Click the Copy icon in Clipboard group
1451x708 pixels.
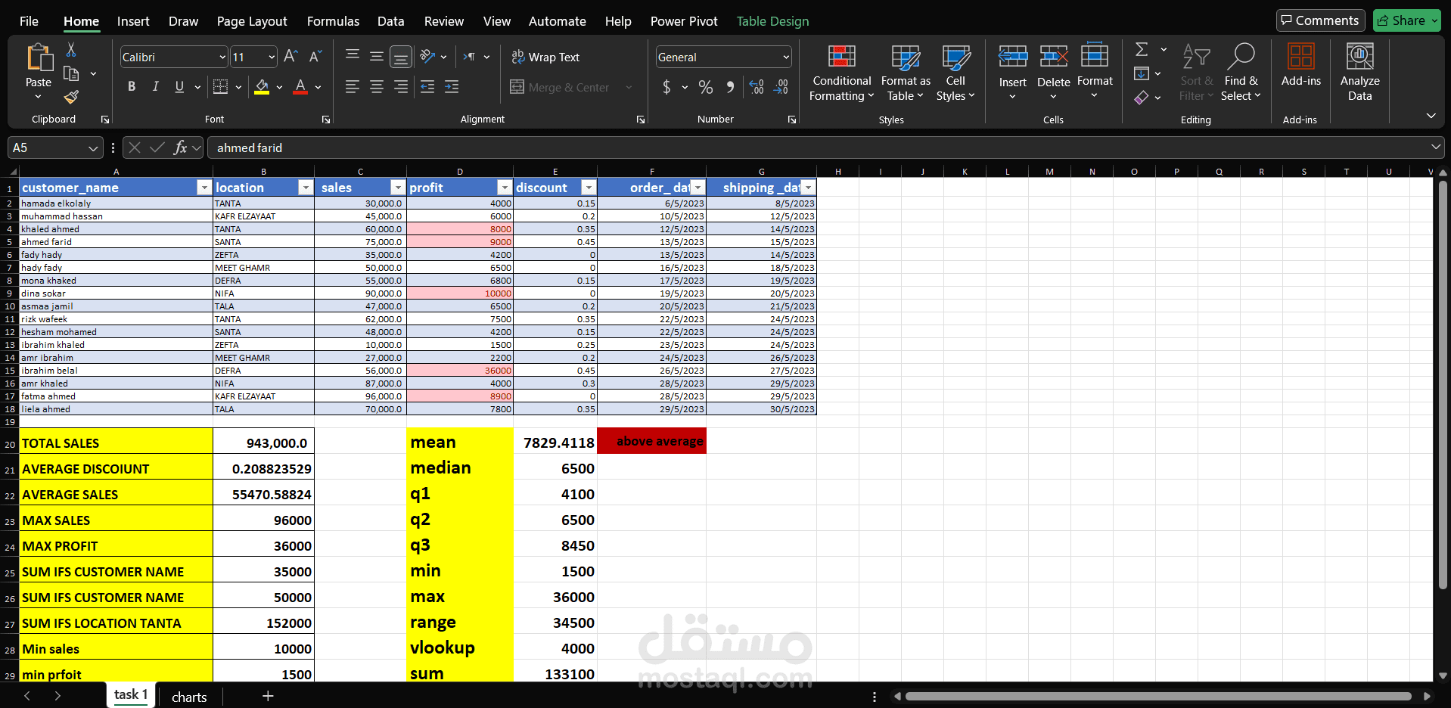click(x=71, y=73)
